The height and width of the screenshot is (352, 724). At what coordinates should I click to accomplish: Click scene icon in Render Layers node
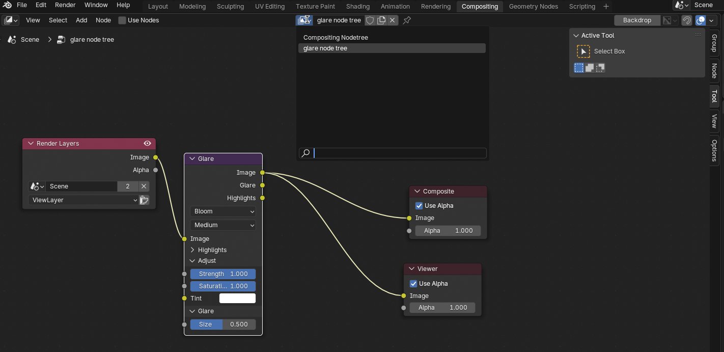[37, 186]
